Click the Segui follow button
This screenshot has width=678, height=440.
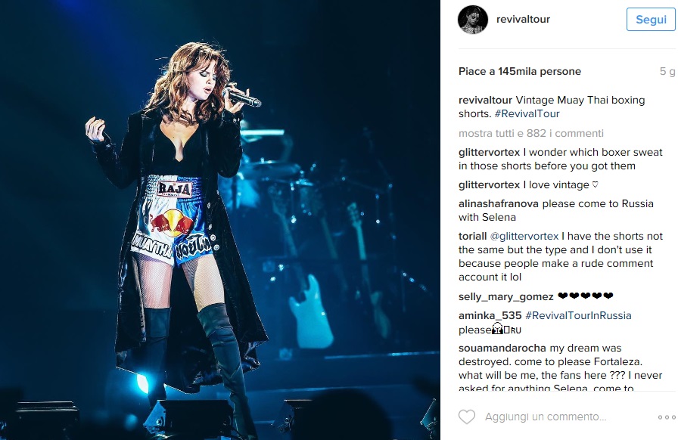pos(651,20)
